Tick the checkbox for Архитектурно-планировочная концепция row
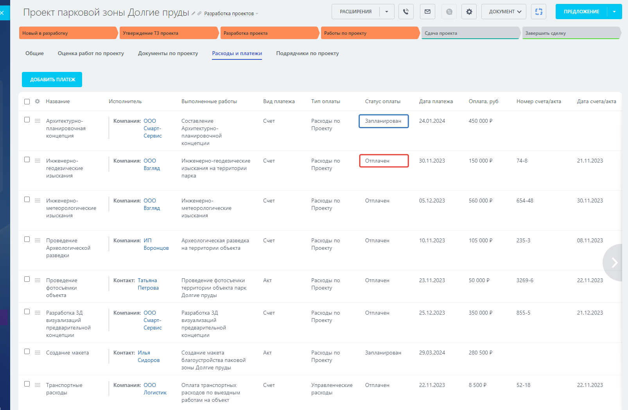 pos(27,120)
